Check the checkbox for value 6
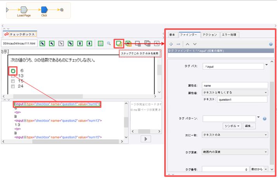 [x=13, y=71]
